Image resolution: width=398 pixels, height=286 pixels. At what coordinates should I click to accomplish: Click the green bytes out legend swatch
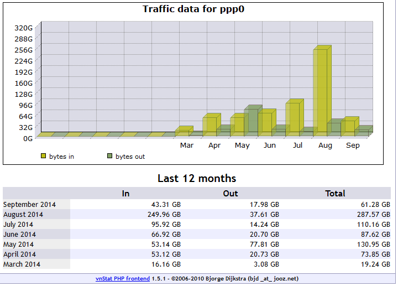pos(109,156)
